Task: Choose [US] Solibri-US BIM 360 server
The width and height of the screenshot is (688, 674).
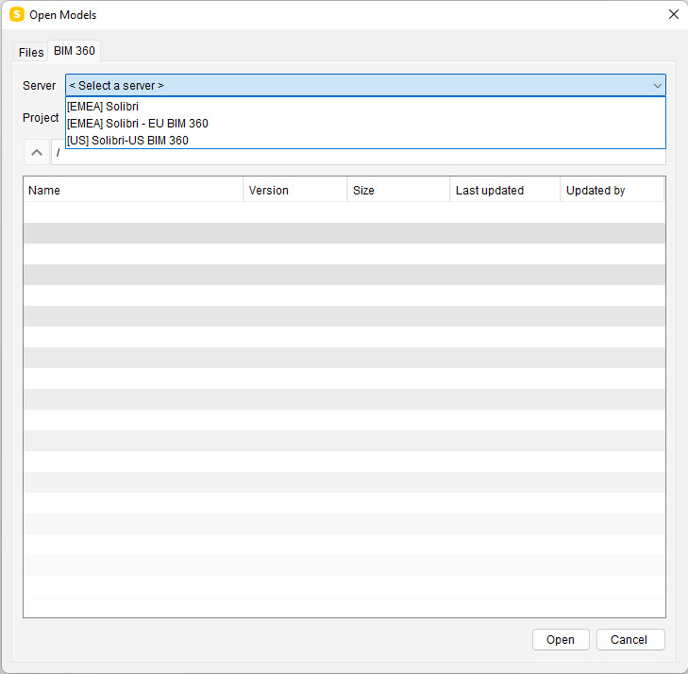Action: tap(365, 141)
